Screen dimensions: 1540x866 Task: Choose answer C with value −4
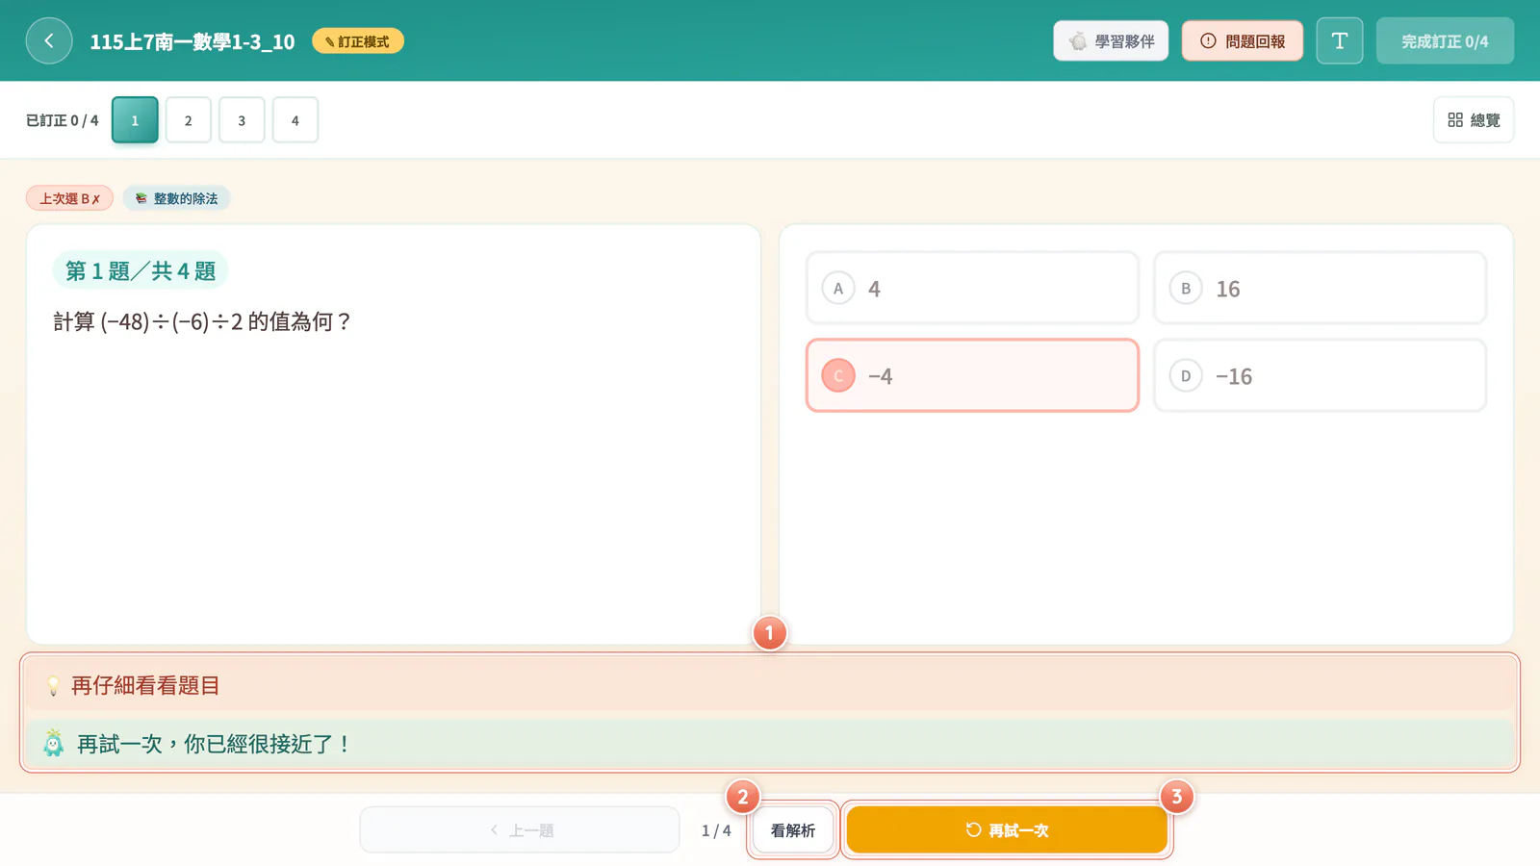972,375
